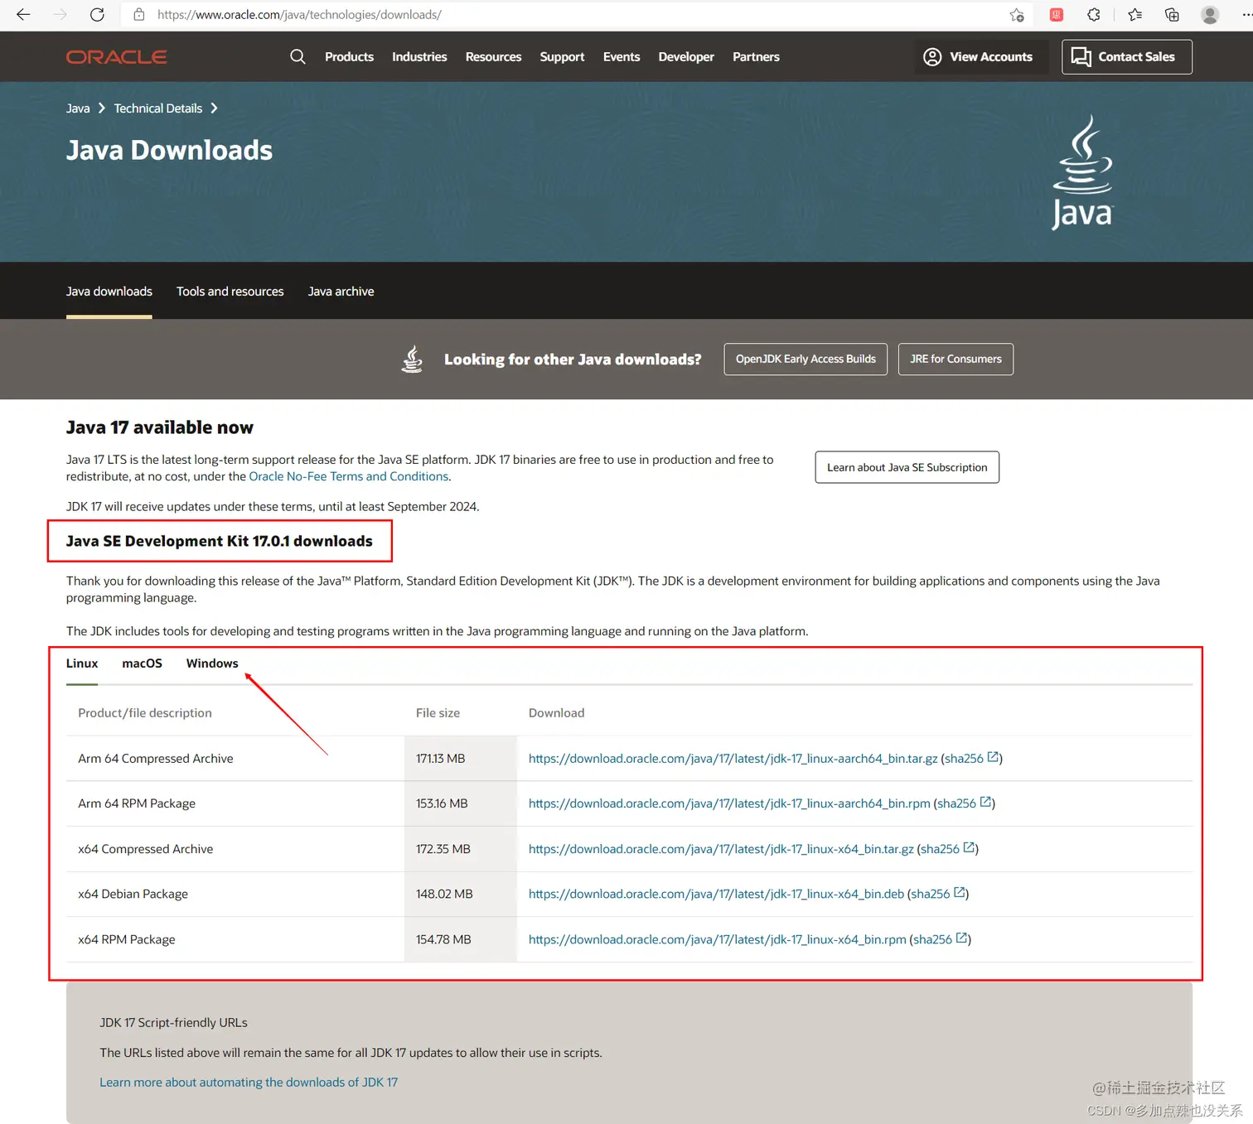Open external sha256 icon for linux-aarch64 rpm

click(x=985, y=802)
